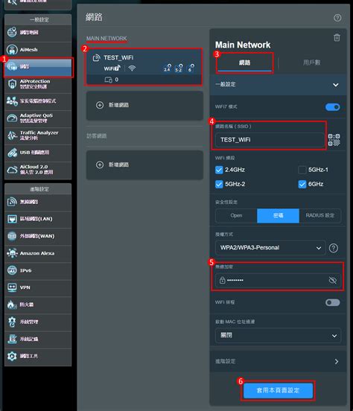Uncheck the 6GHz band checkbox
353x411 pixels.
click(302, 184)
